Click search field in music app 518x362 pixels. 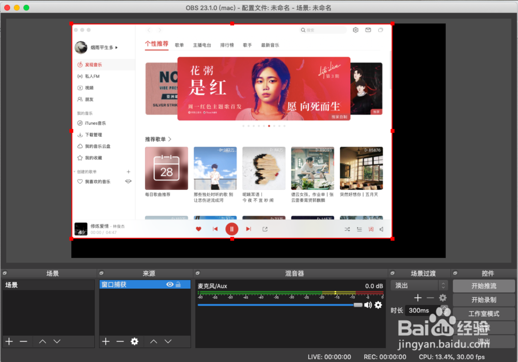pyautogui.click(x=323, y=30)
